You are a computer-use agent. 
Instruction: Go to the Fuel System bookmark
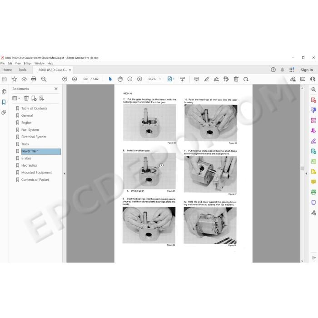click(30, 129)
